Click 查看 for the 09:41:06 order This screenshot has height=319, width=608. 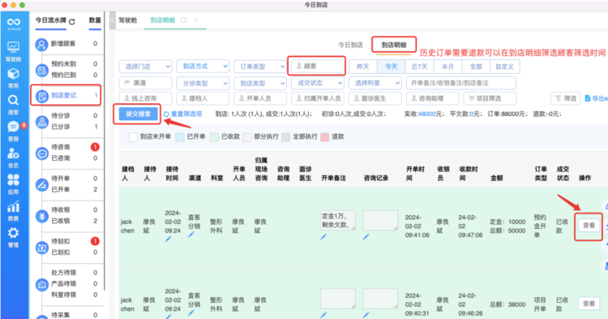(589, 226)
